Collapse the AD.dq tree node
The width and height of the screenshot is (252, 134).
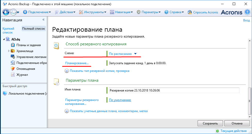coord(4,39)
